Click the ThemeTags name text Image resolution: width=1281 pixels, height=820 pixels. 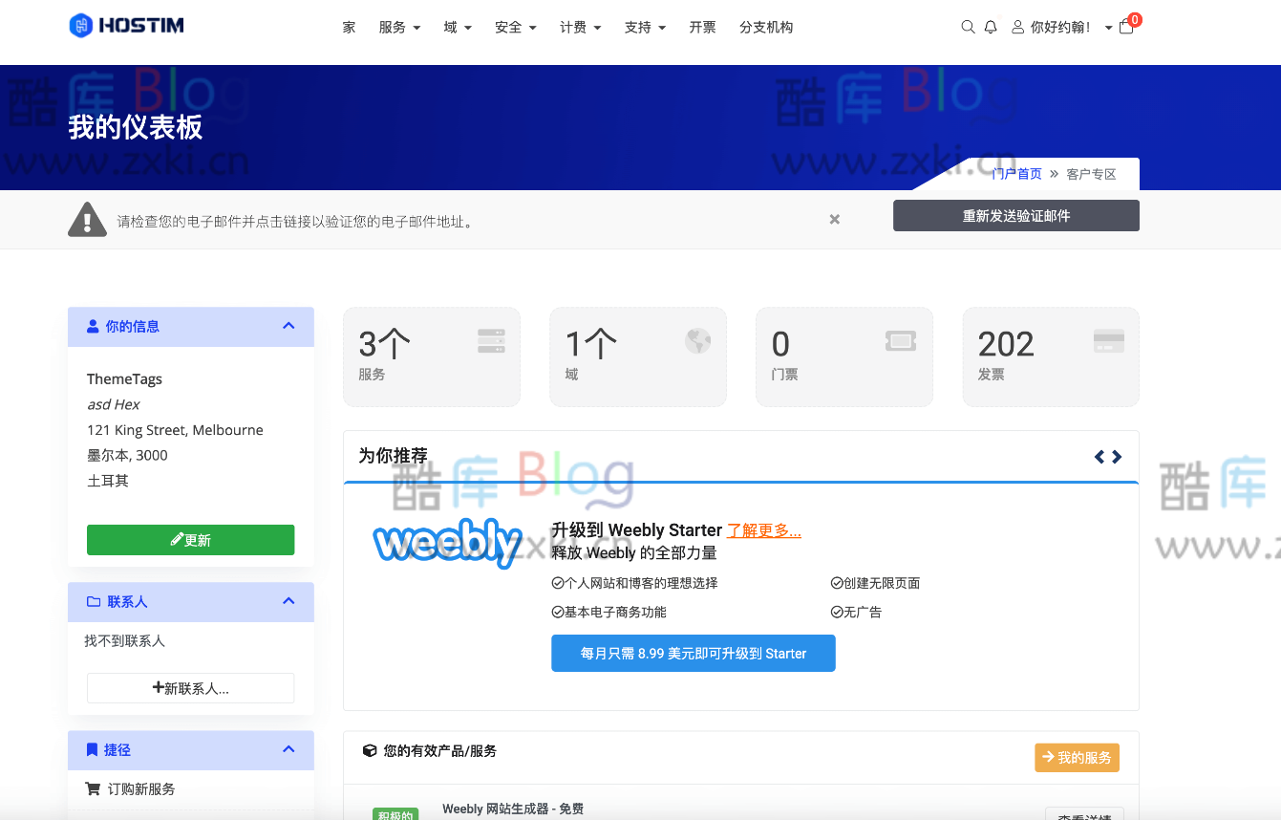124,379
